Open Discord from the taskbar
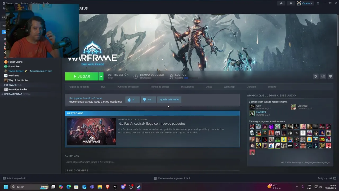The height and width of the screenshot is (191, 339). 123,187
